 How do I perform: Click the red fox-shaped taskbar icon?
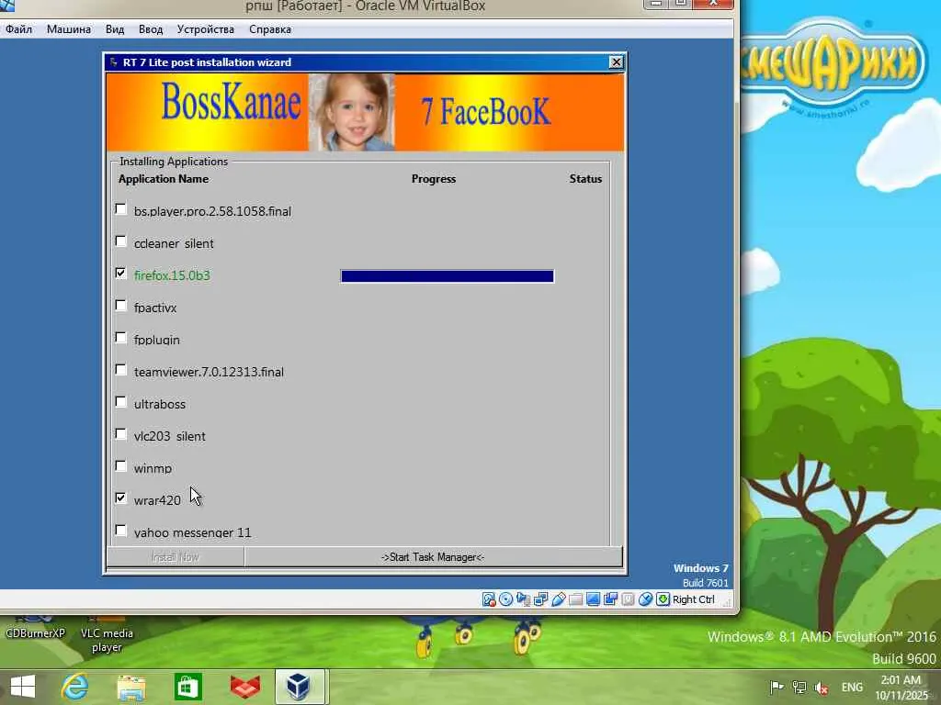pyautogui.click(x=244, y=687)
